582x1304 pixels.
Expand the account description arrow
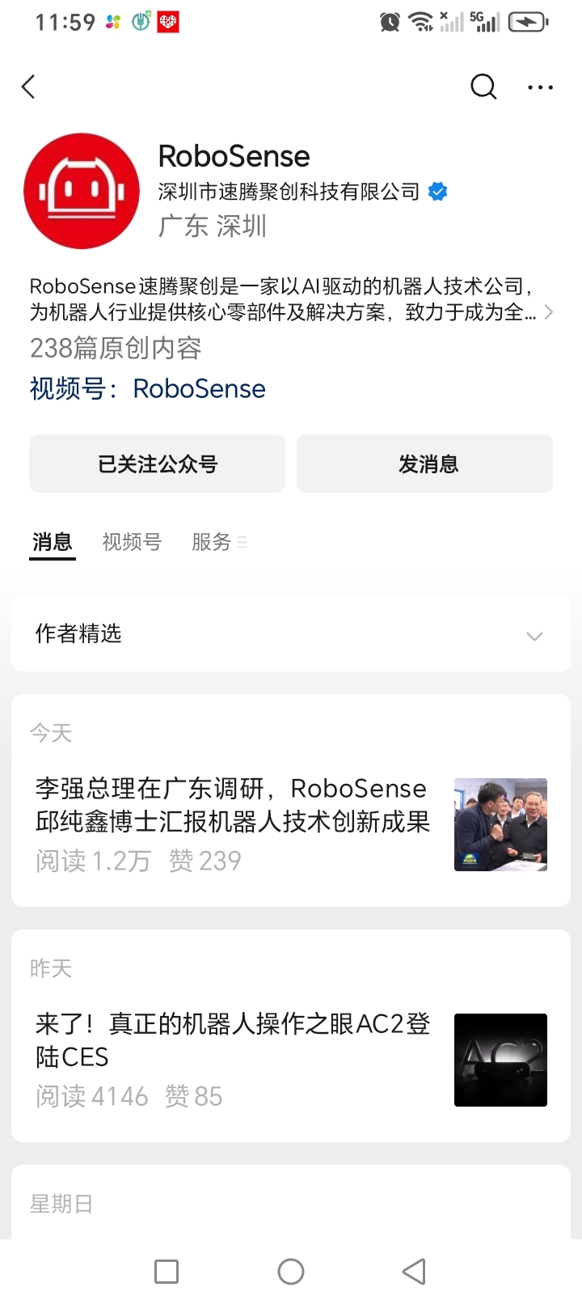point(549,312)
